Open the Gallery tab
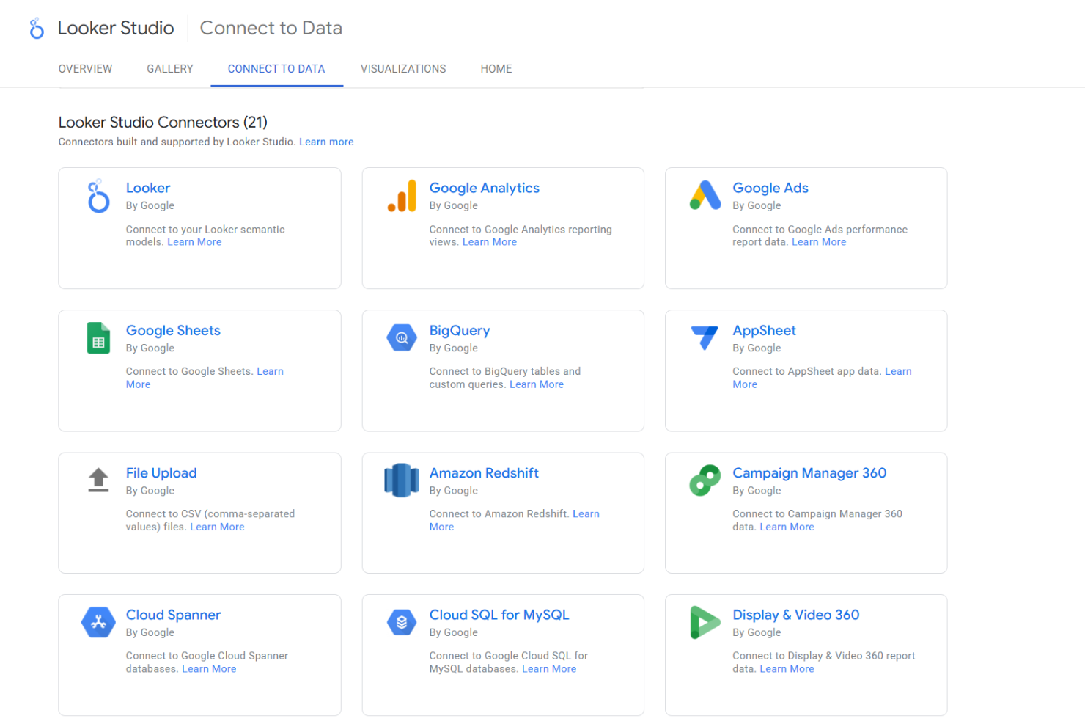The width and height of the screenshot is (1085, 724). point(170,69)
